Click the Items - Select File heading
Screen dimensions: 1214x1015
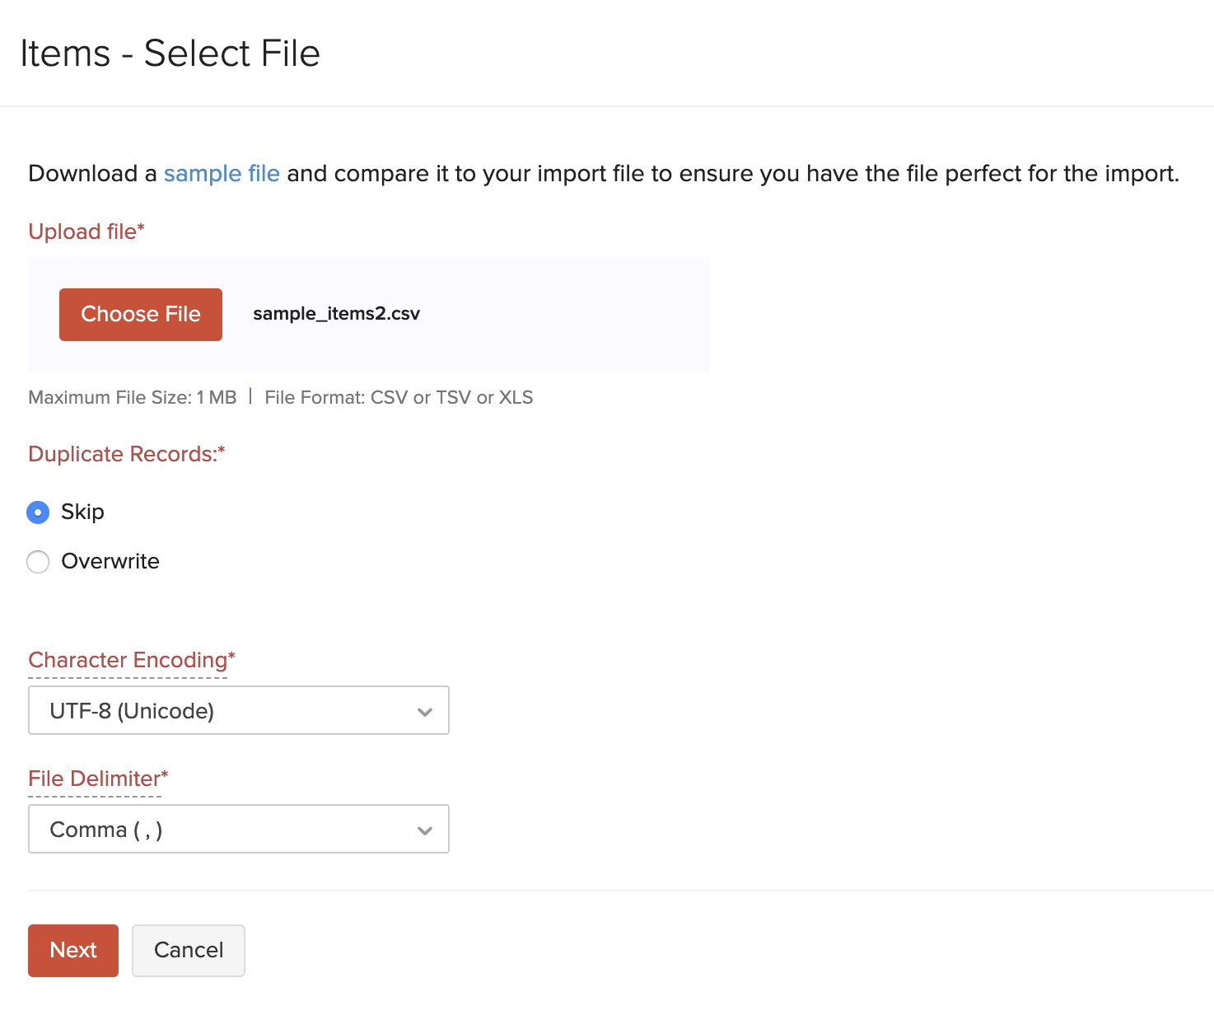pyautogui.click(x=170, y=53)
